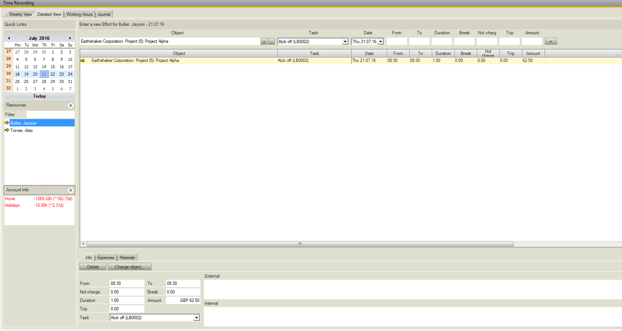Open column options ellipsis in grid header
The width and height of the screenshot is (622, 331).
coord(618,54)
